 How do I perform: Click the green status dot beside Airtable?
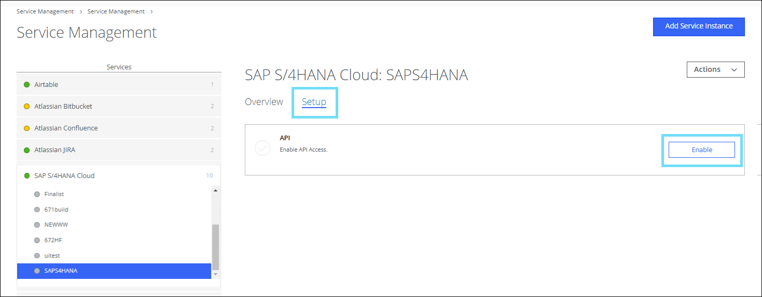(x=26, y=84)
